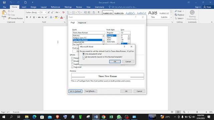This screenshot has width=214, height=120.
Task: Choose the Title style in Styles gallery
Action: [x=153, y=14]
